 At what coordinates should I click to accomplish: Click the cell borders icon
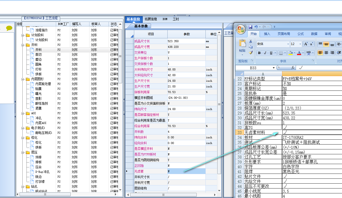281,53
